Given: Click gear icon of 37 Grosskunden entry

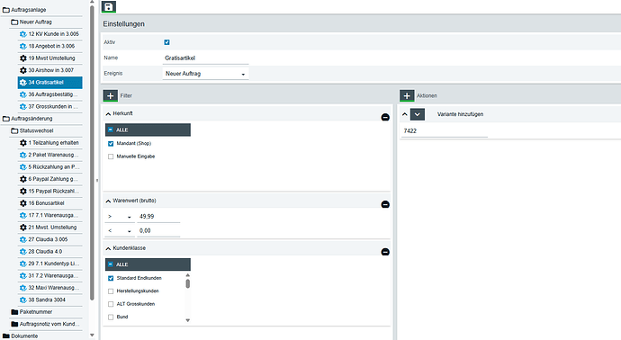Looking at the screenshot, I should tap(23, 106).
